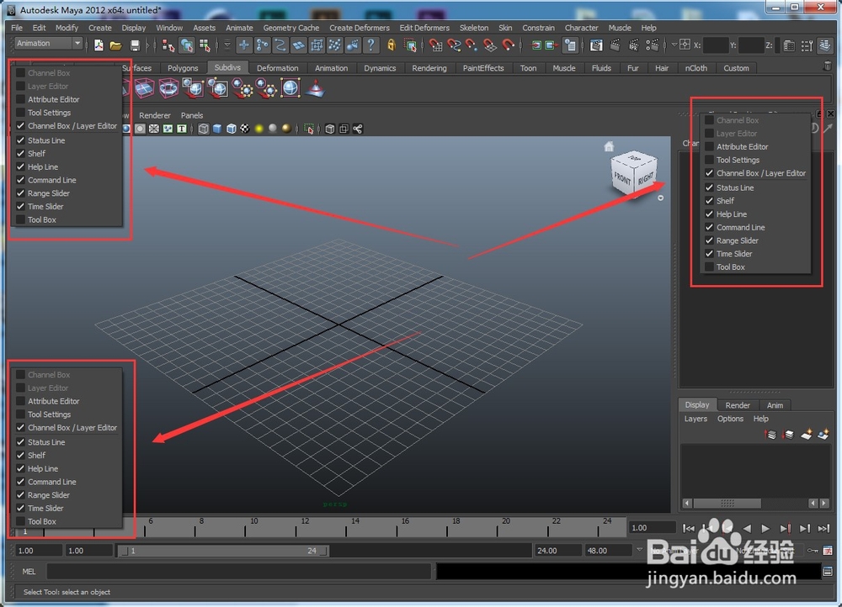
Task: Select by component type mode icon
Action: click(x=205, y=45)
